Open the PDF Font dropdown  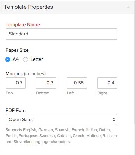(61, 120)
